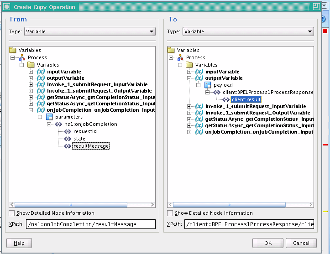Select resultMessage in the From tree
The height and width of the screenshot is (254, 330).
pos(91,146)
